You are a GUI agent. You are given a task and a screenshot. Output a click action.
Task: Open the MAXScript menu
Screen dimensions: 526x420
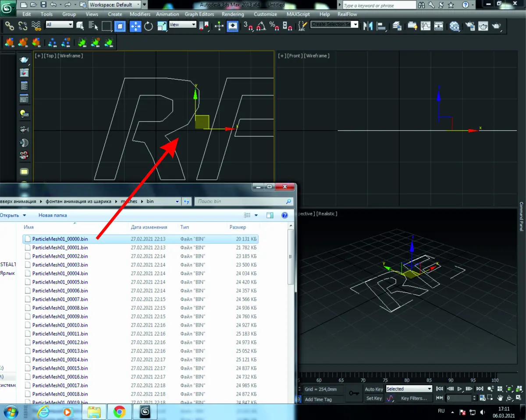click(x=298, y=14)
